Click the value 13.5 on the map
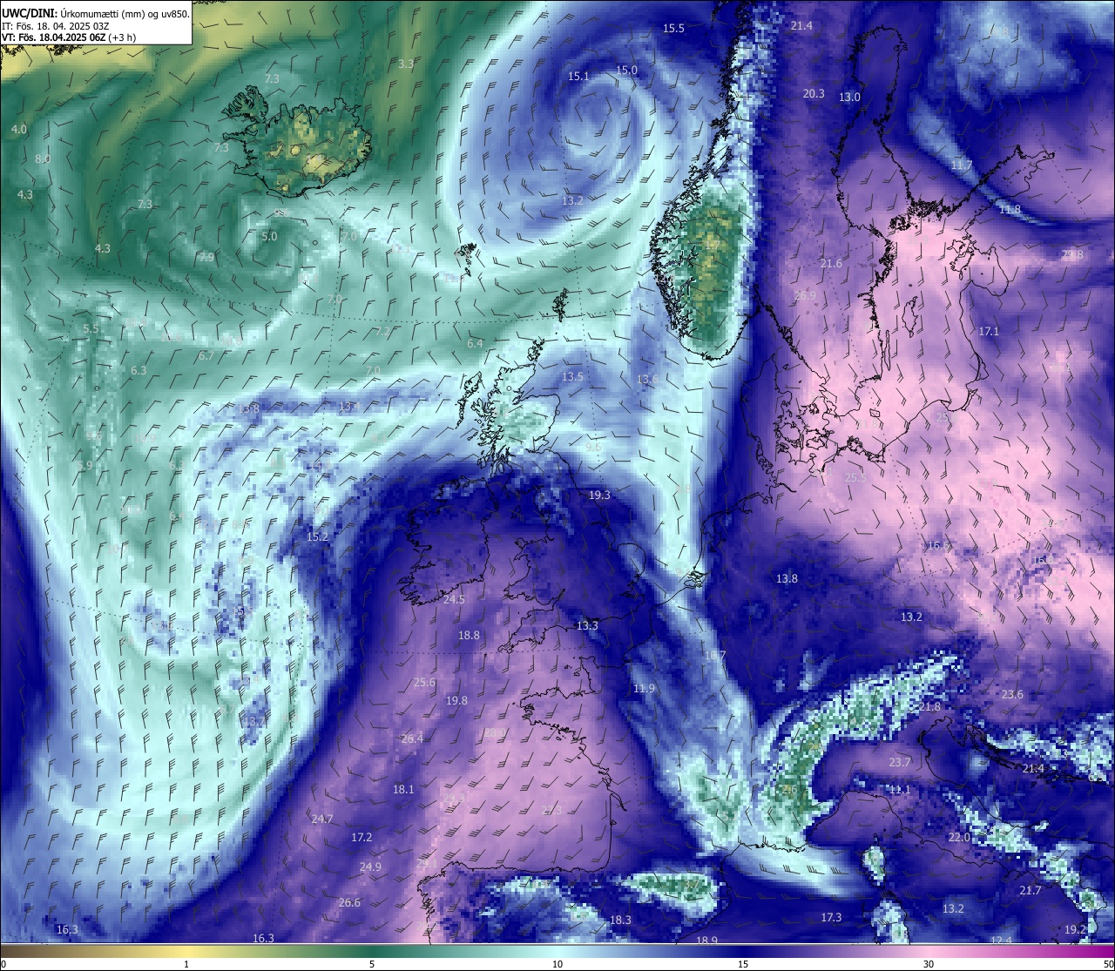1115x971 pixels. [572, 377]
